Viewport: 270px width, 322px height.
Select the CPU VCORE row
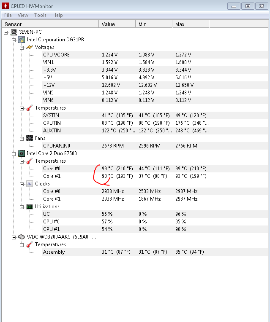(x=155, y=55)
